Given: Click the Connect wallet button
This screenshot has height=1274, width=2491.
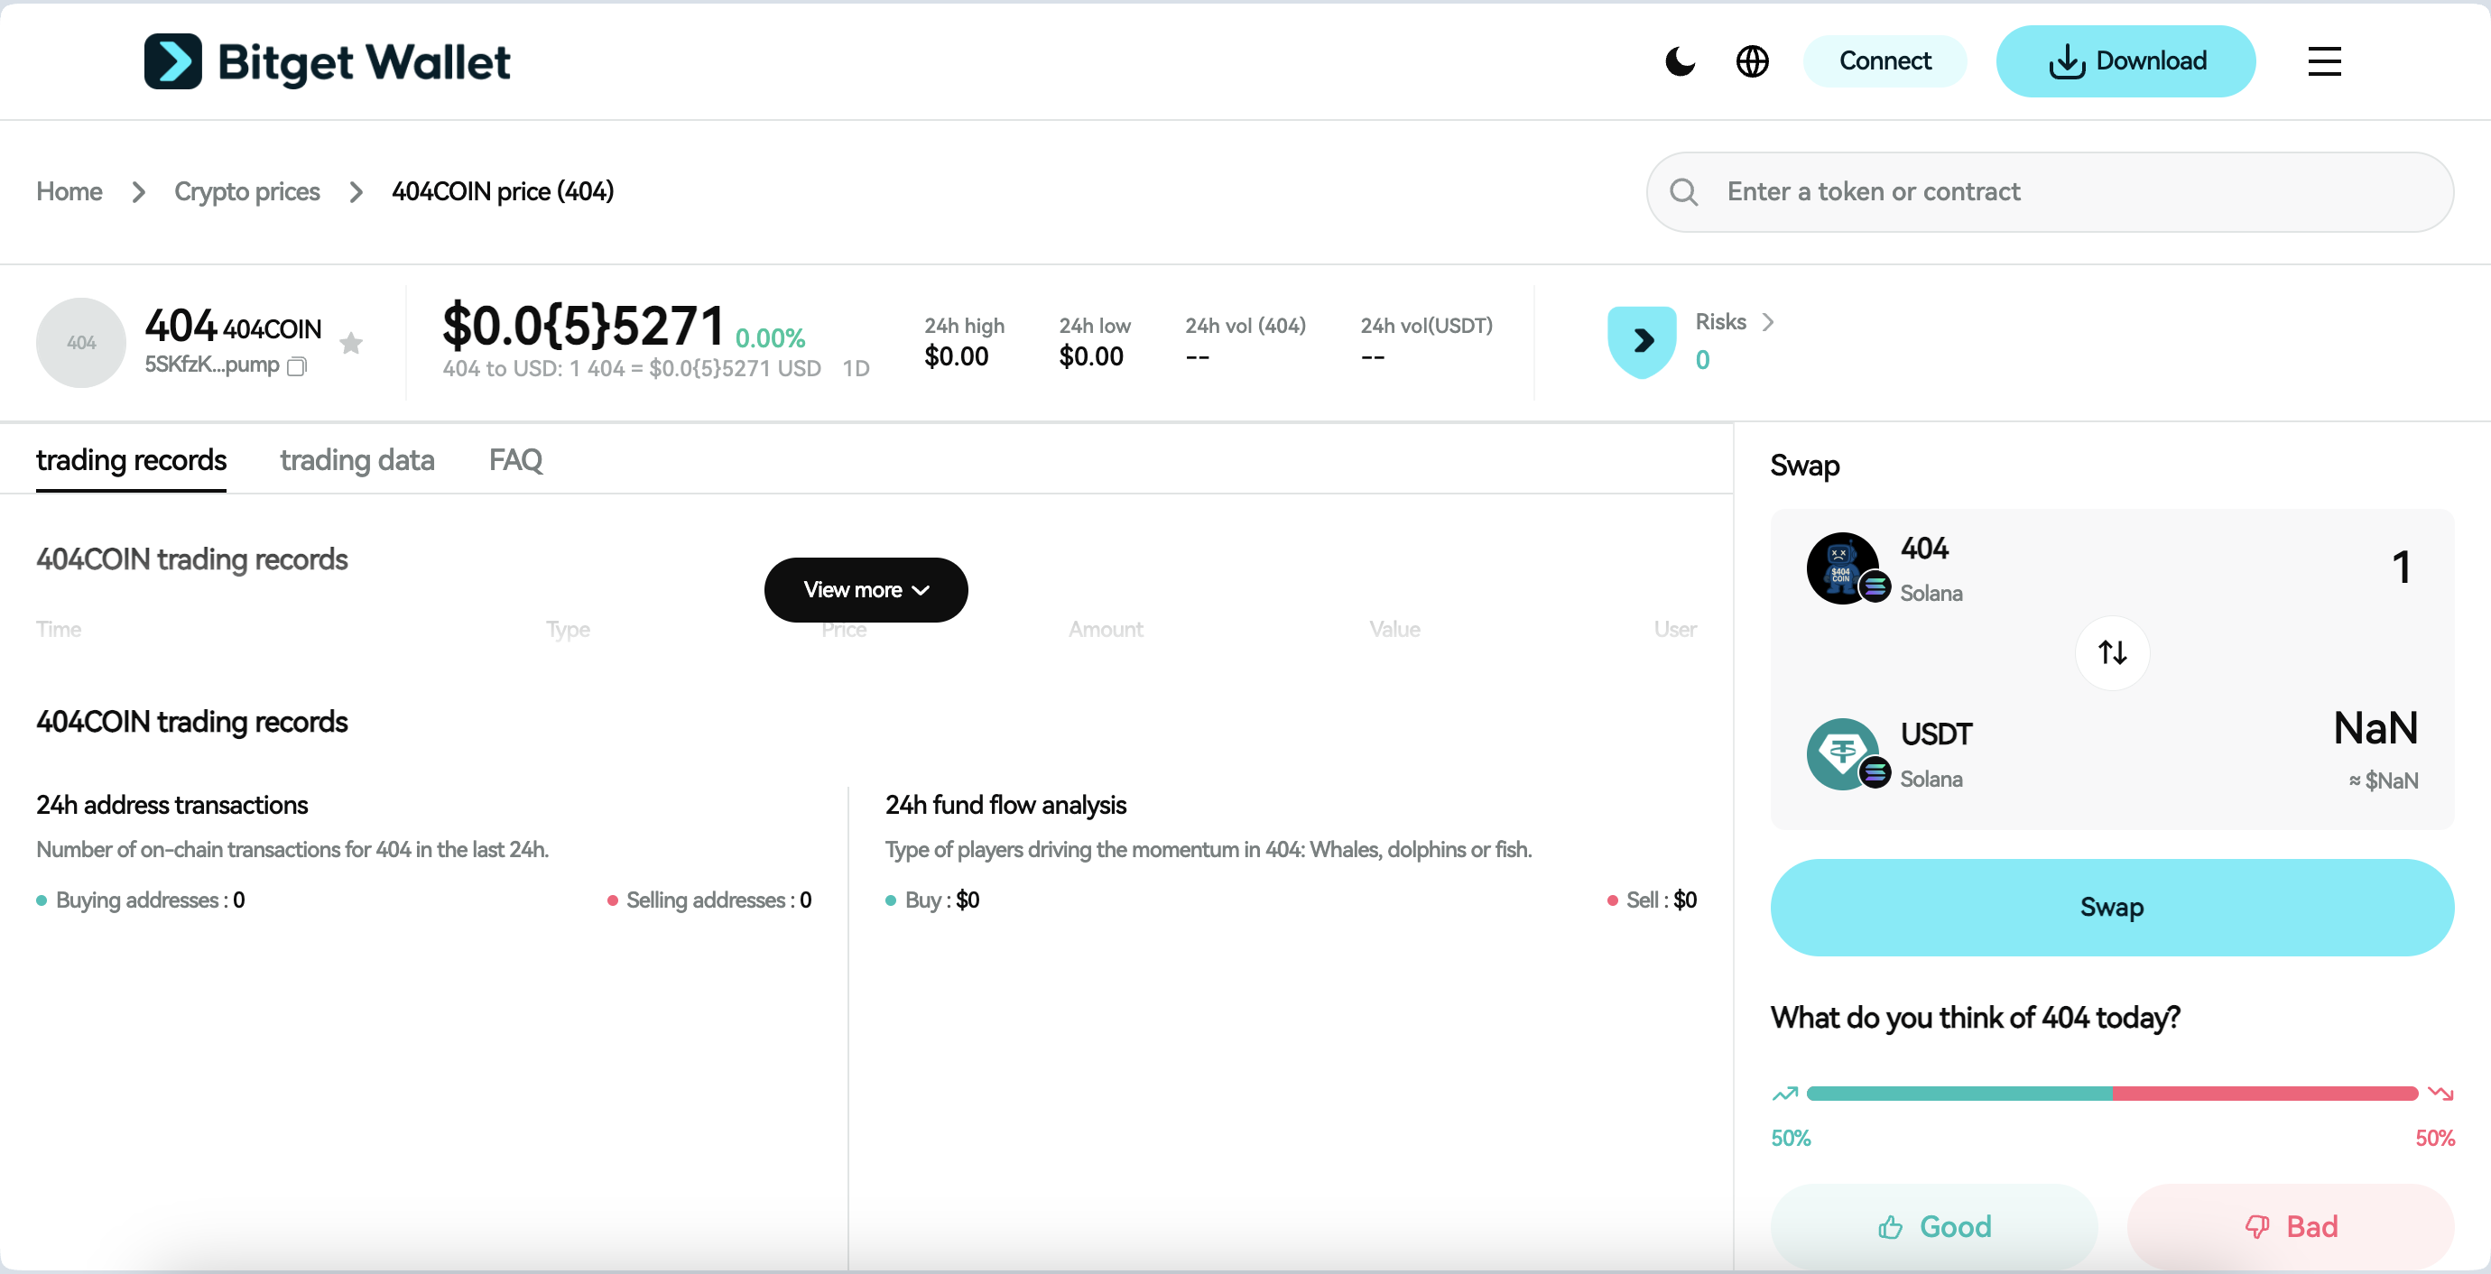Looking at the screenshot, I should (x=1884, y=60).
